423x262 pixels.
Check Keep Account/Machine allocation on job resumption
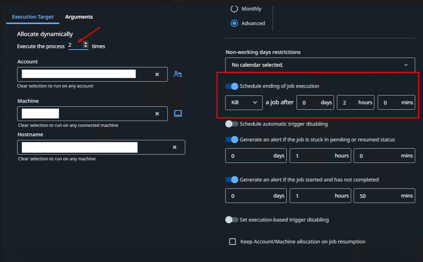click(232, 241)
